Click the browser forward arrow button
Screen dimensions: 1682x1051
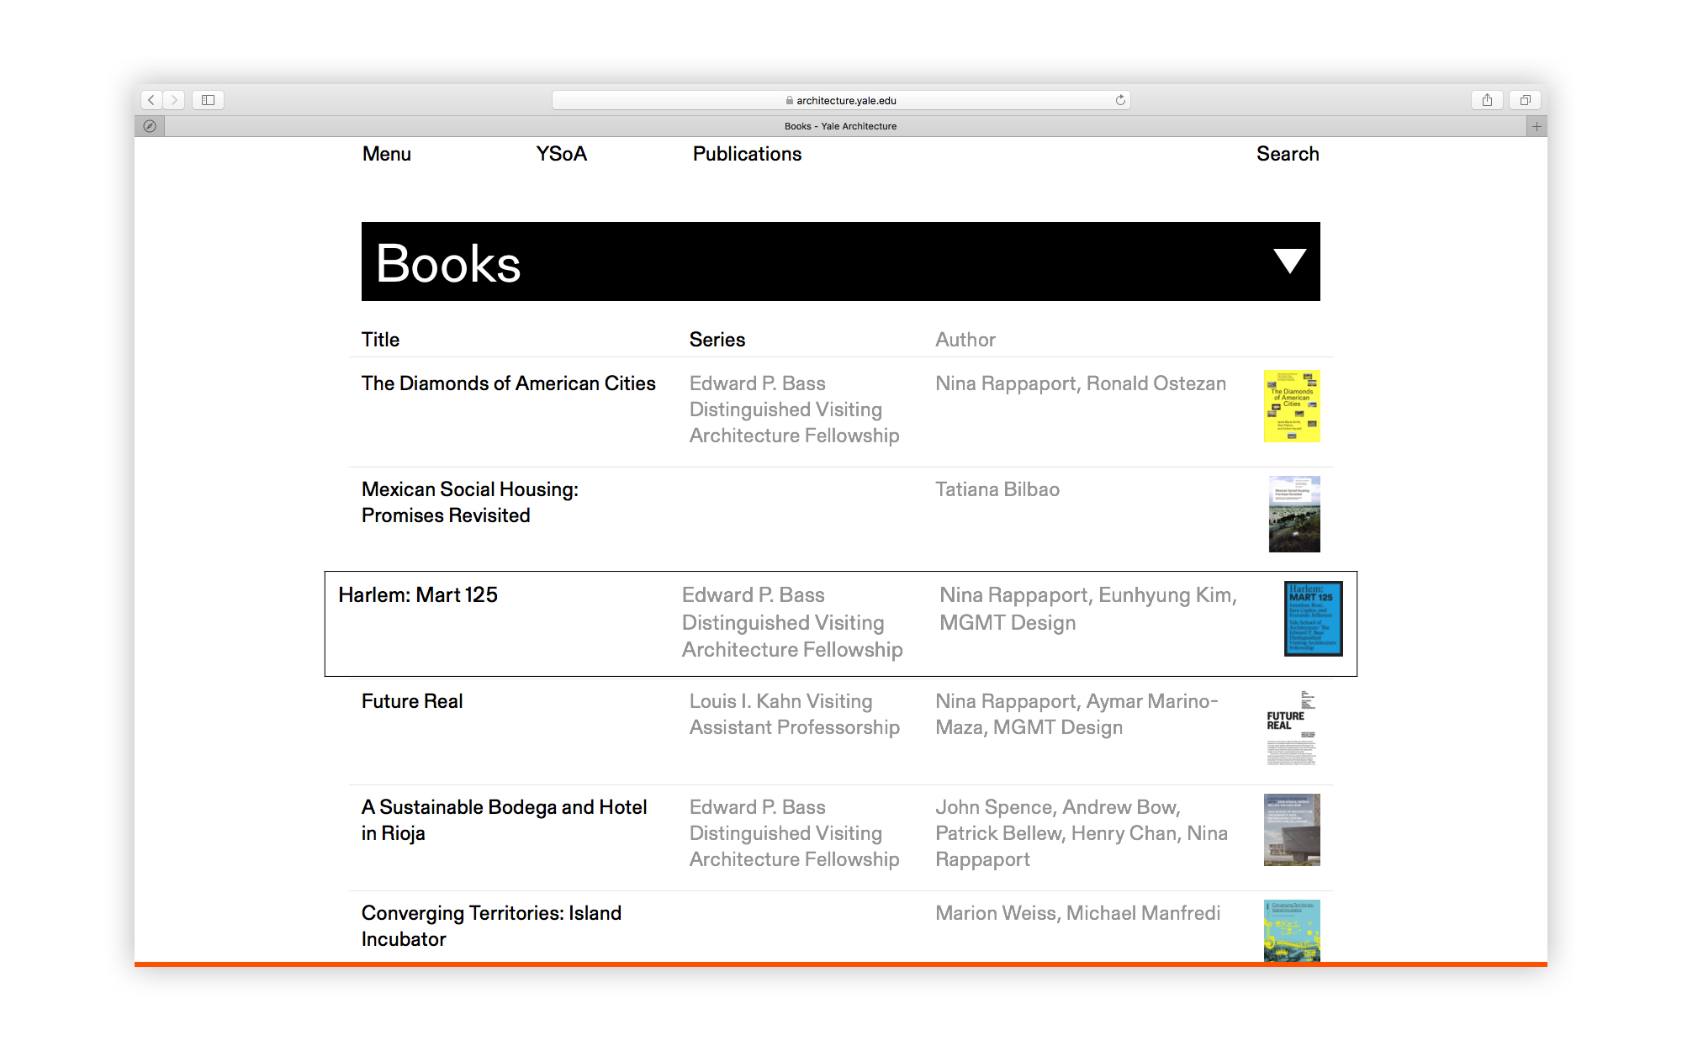174,100
